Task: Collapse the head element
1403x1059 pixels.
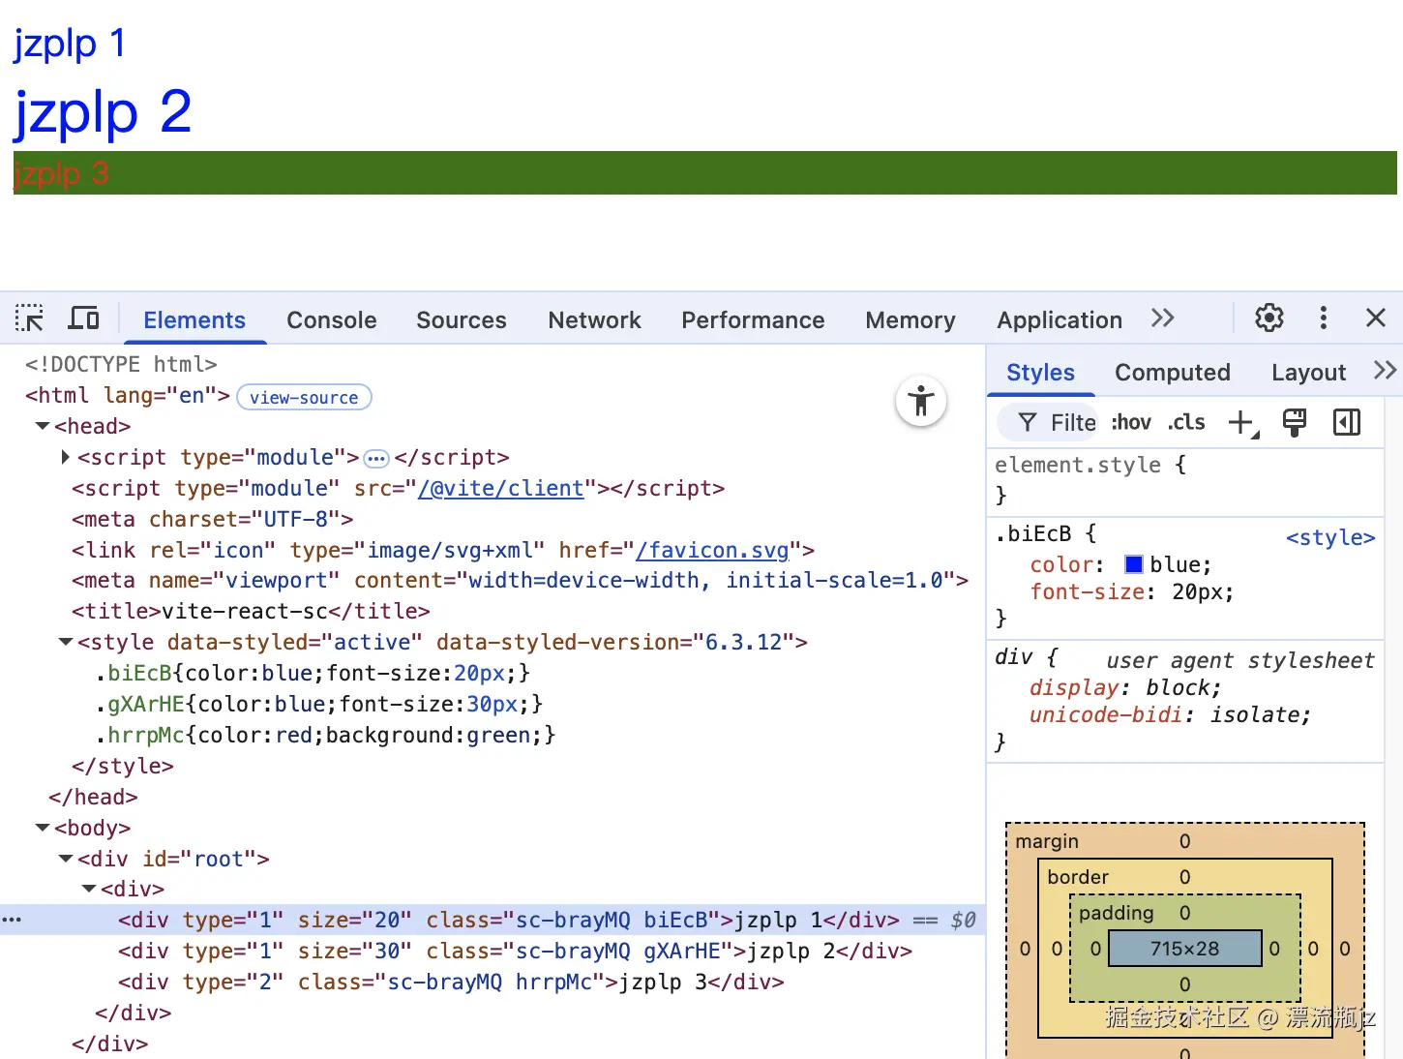Action: point(42,426)
